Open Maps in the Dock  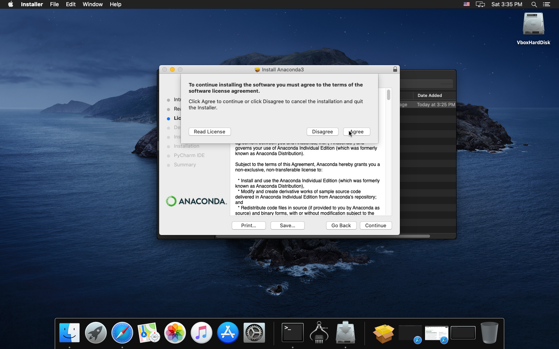pyautogui.click(x=149, y=333)
